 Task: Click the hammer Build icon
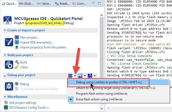[17, 62]
